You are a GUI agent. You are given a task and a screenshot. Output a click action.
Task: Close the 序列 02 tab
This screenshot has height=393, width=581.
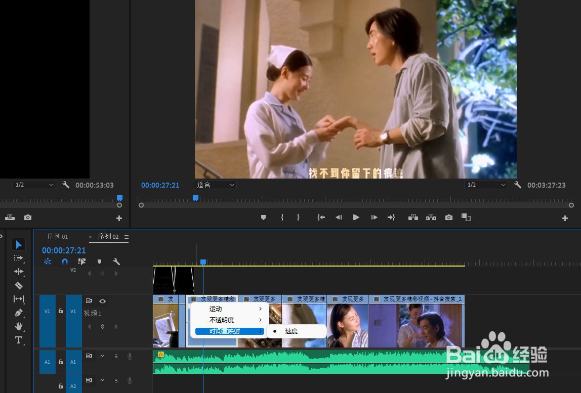pos(90,237)
